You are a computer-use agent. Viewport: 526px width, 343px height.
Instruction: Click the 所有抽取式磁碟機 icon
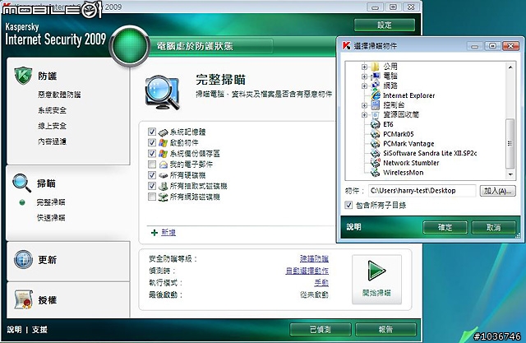pos(163,186)
